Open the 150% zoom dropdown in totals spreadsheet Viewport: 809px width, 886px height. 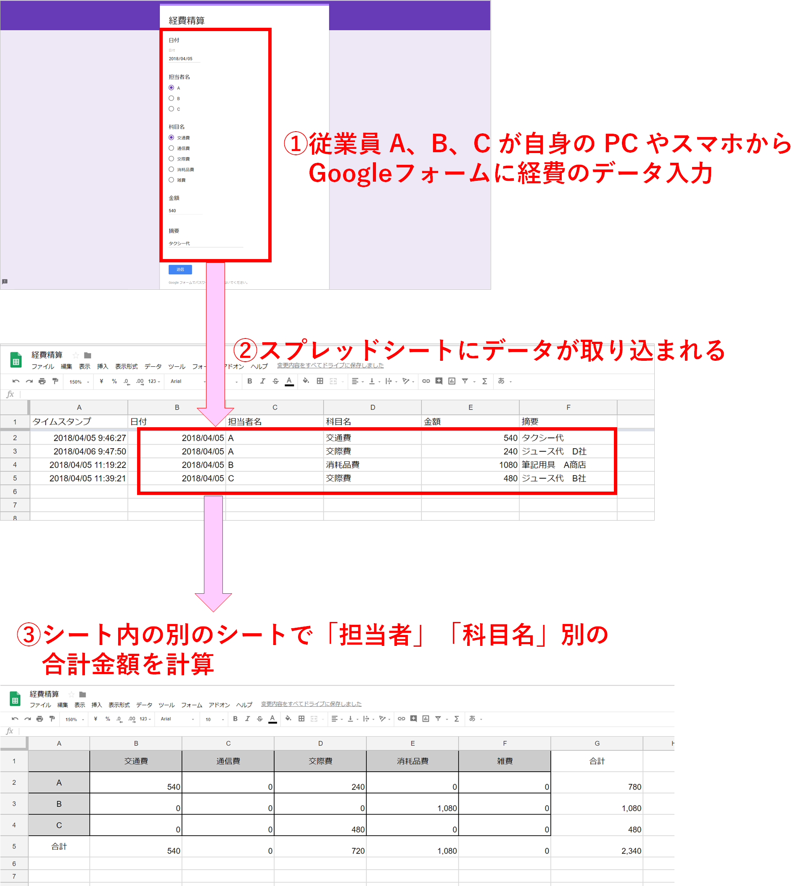[75, 719]
